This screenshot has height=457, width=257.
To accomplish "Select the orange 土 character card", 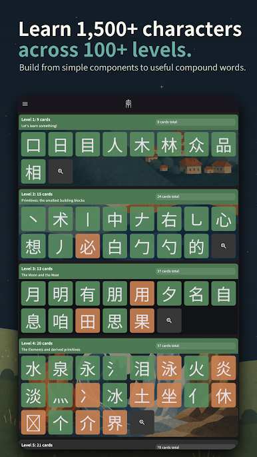I will [x=142, y=395].
